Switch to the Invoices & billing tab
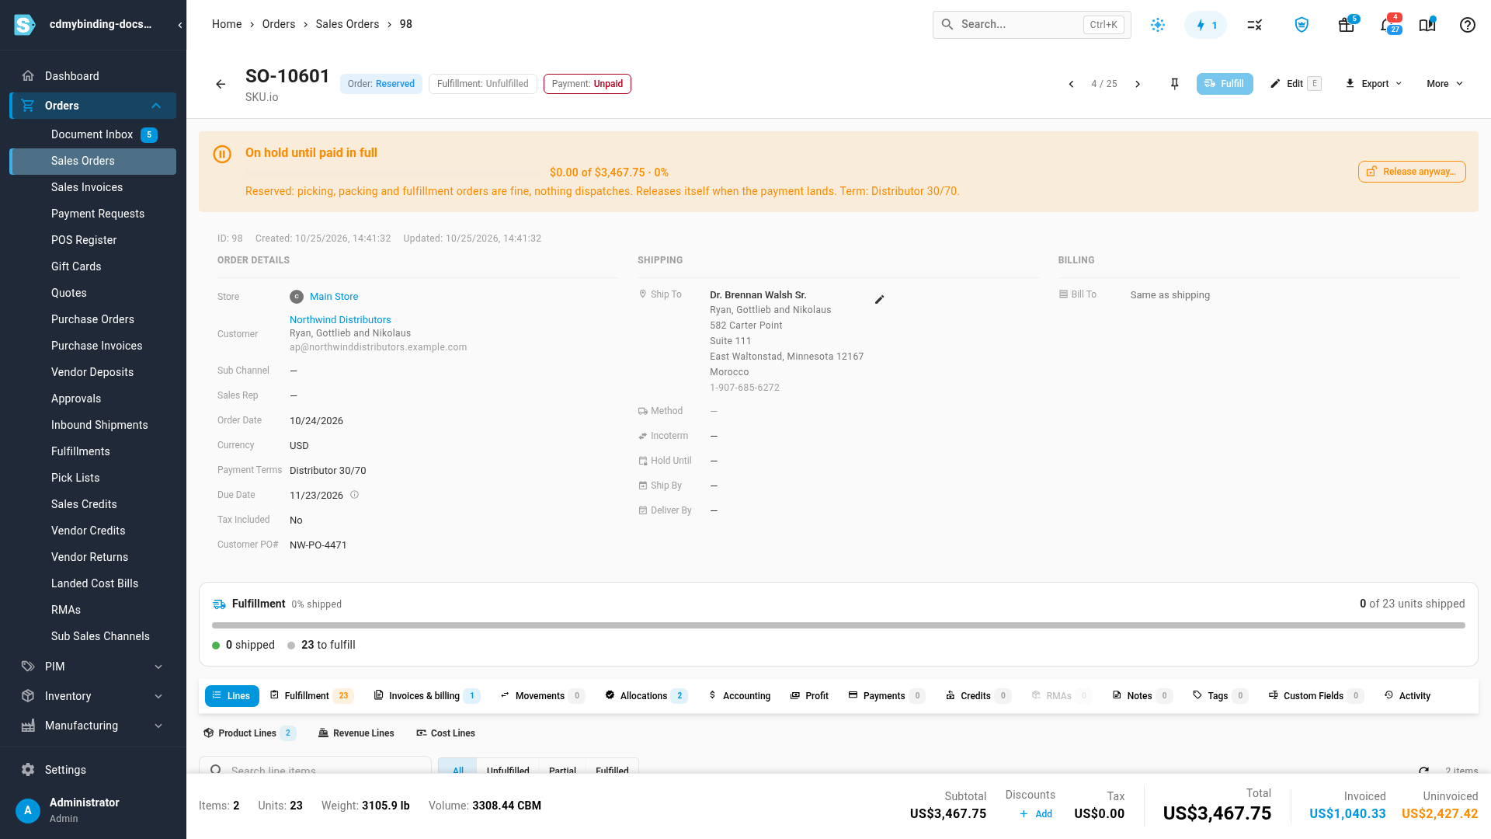Image resolution: width=1491 pixels, height=839 pixels. pyautogui.click(x=426, y=696)
